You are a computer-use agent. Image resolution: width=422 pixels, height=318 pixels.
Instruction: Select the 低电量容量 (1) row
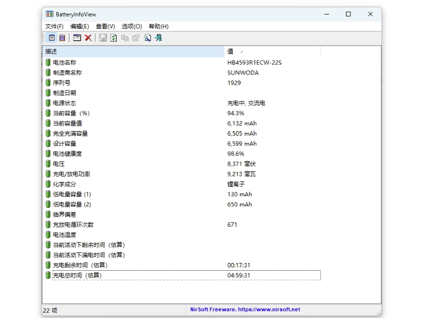click(x=183, y=195)
